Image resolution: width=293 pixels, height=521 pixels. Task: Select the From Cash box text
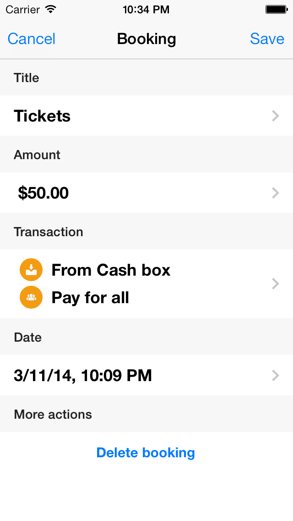click(x=111, y=270)
